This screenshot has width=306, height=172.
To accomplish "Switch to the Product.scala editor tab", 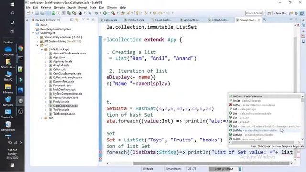I will [134, 20].
